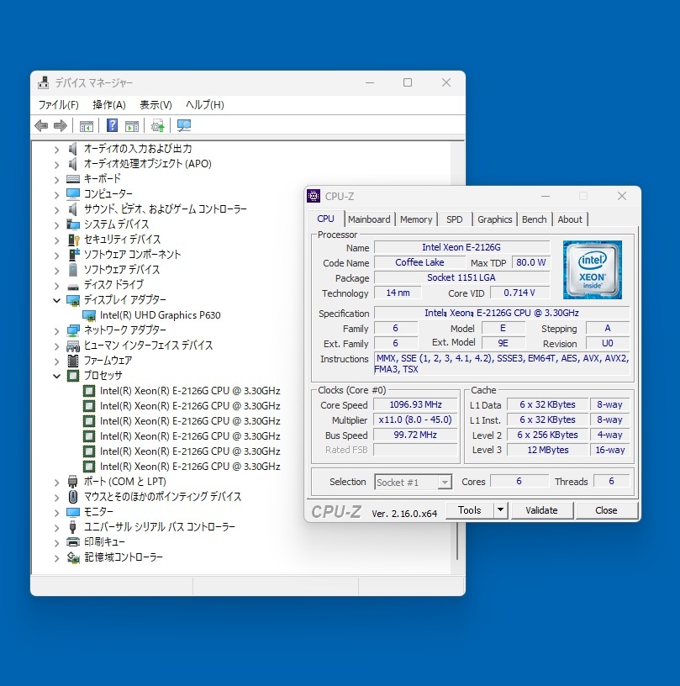Open the 操作(A) menu
This screenshot has height=686, width=680.
click(x=108, y=105)
